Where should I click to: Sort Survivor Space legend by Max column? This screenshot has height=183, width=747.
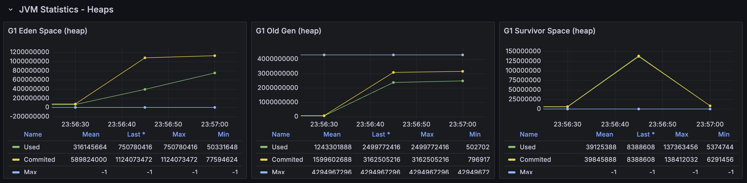(682, 134)
